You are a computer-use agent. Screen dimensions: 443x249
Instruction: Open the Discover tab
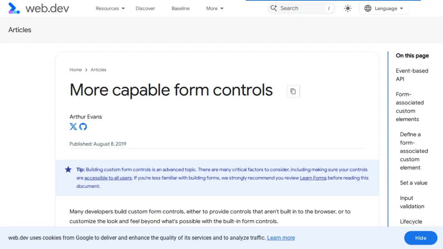point(145,8)
